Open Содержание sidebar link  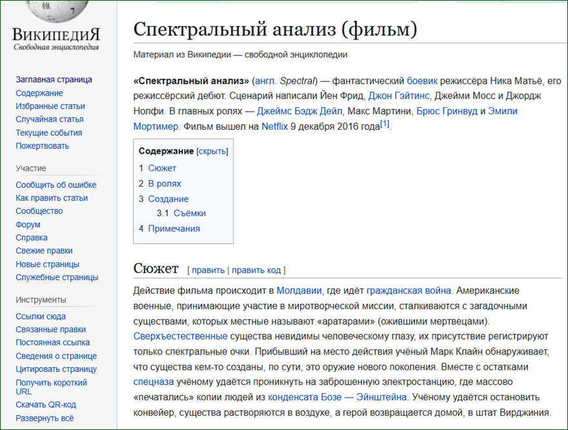pyautogui.click(x=39, y=93)
